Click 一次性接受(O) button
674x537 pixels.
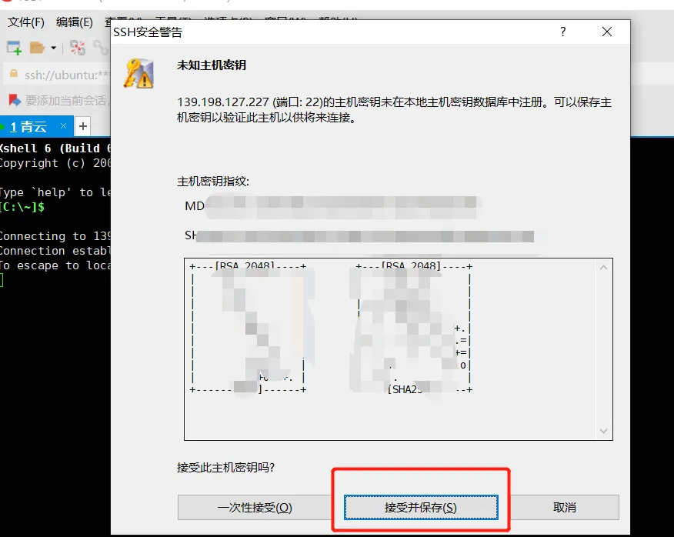point(255,508)
